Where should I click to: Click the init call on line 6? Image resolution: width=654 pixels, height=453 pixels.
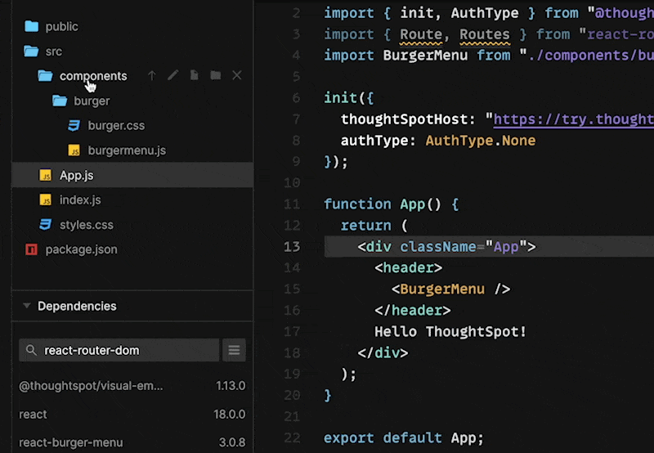(x=340, y=98)
